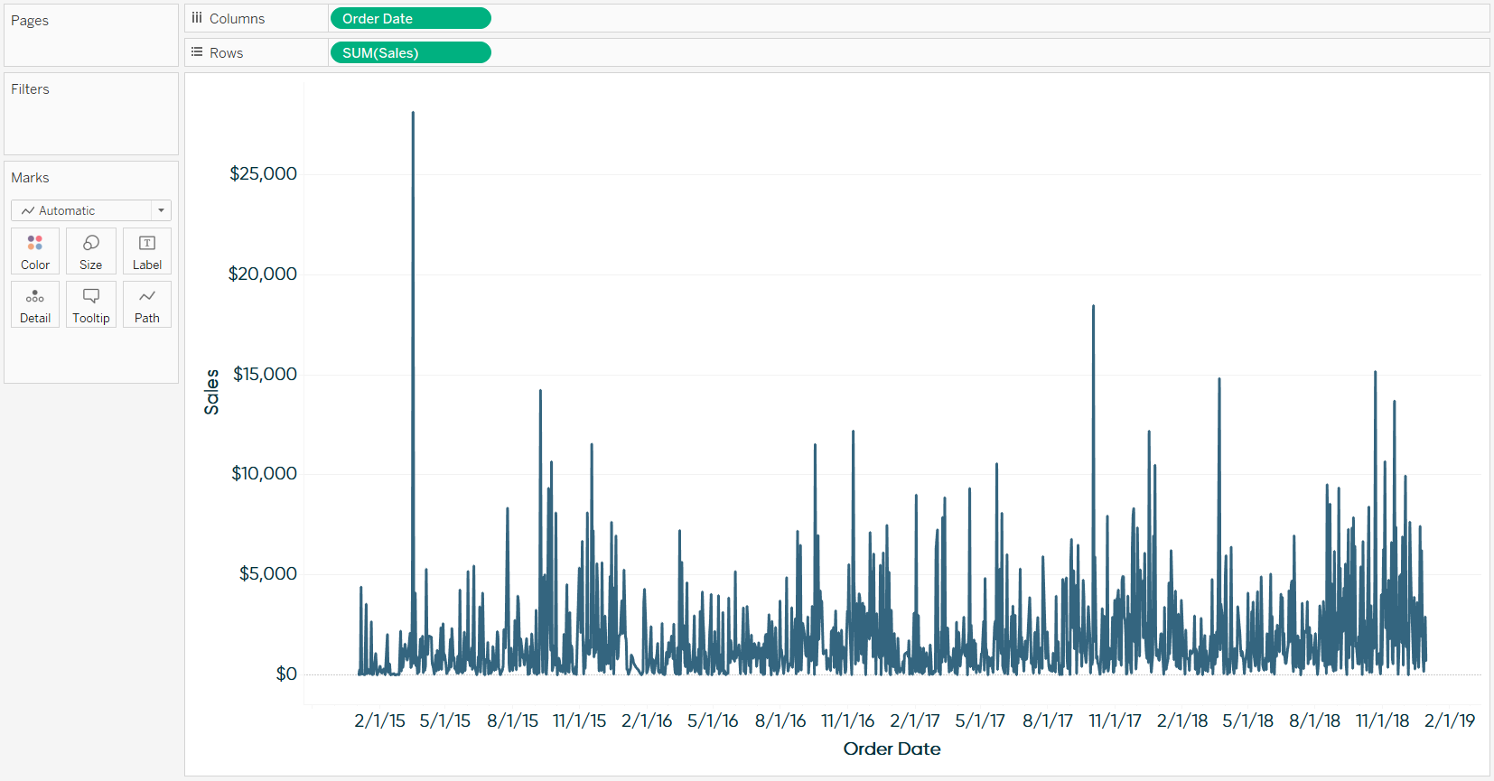Click the Filters shelf
This screenshot has height=781, width=1494.
click(x=91, y=114)
